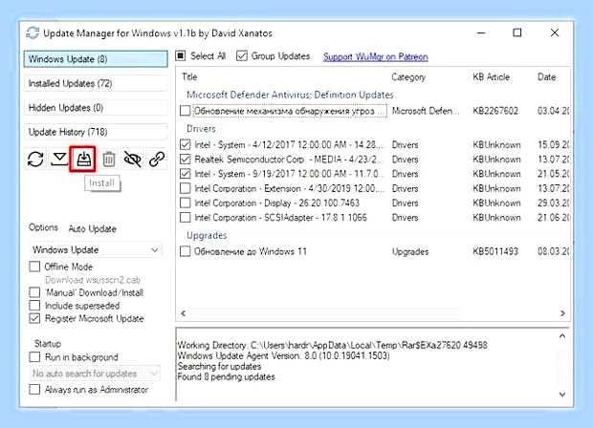Viewport: 593px width, 428px height.
Task: Click the Working Directory log line
Action: click(333, 345)
